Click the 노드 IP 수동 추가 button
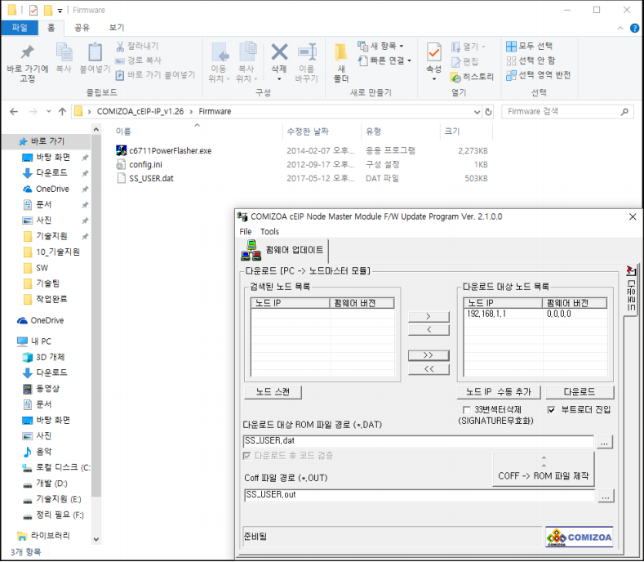The width and height of the screenshot is (644, 562). coord(498,392)
